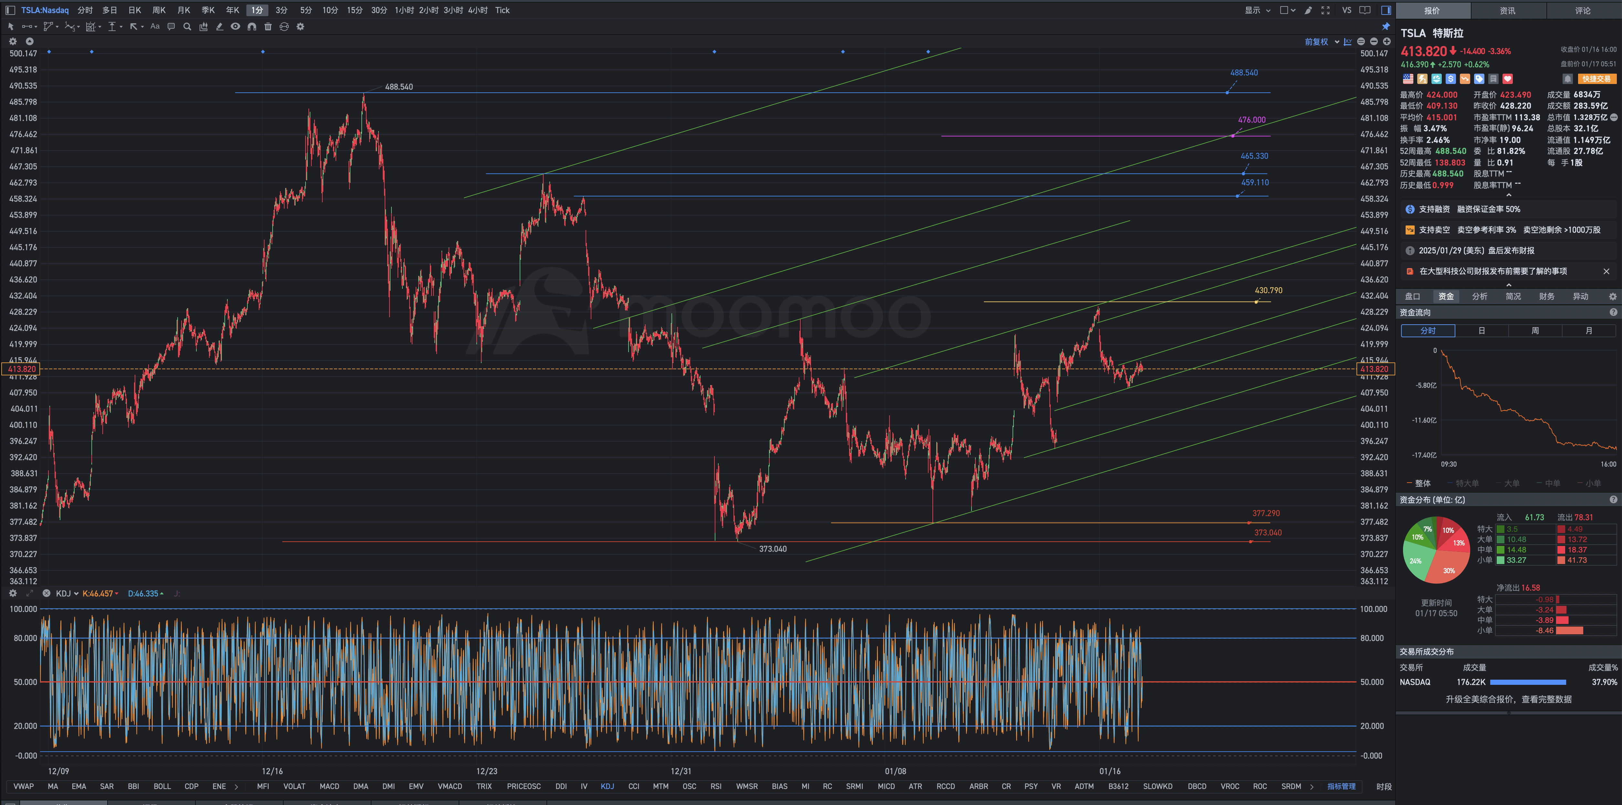The image size is (1622, 805).
Task: Open main chart settings gear
Action: [x=13, y=42]
